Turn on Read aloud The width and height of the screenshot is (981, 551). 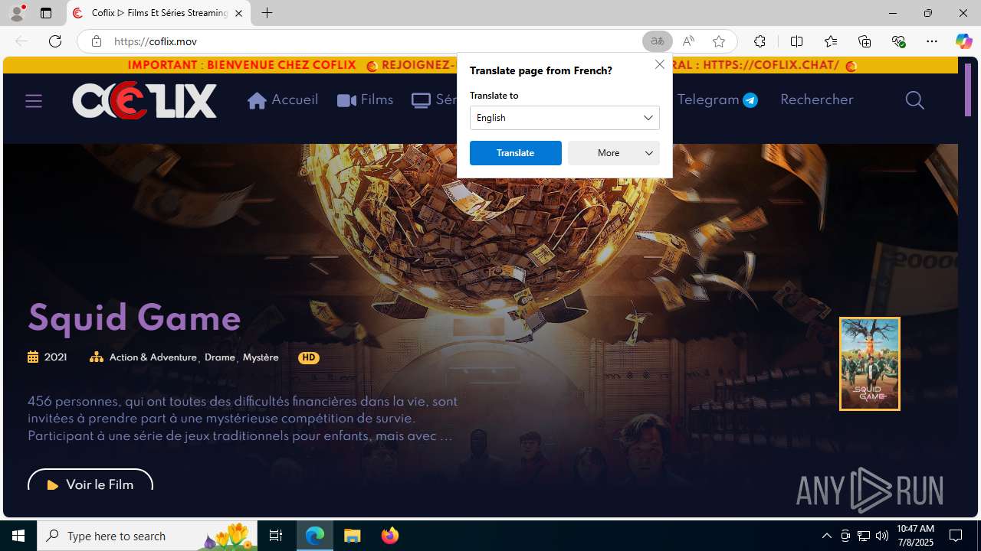(x=688, y=41)
